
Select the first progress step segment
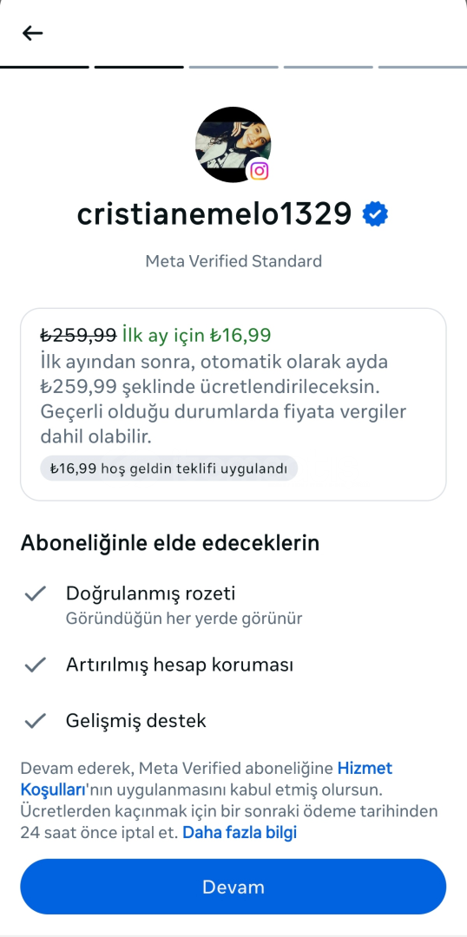[45, 67]
